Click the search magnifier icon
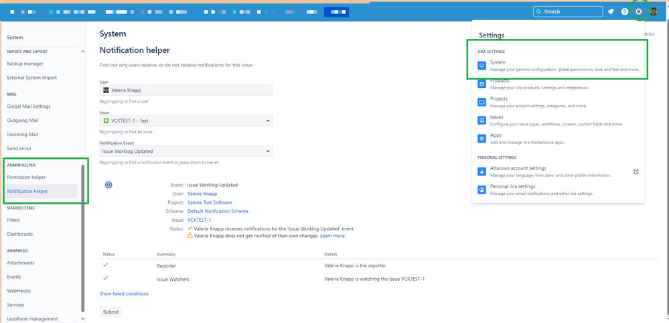669x323 pixels. coord(539,11)
